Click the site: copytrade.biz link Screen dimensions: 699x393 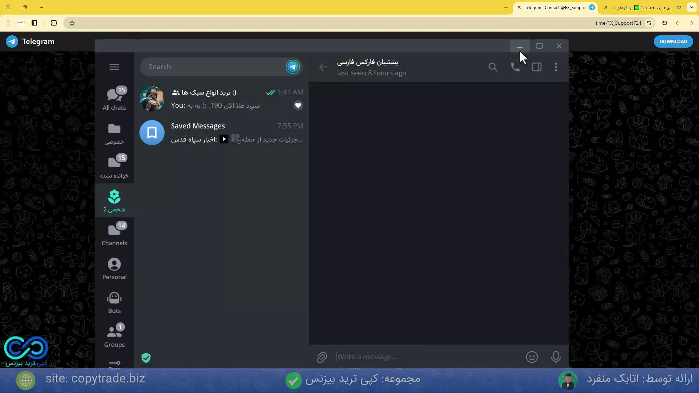[95, 378]
